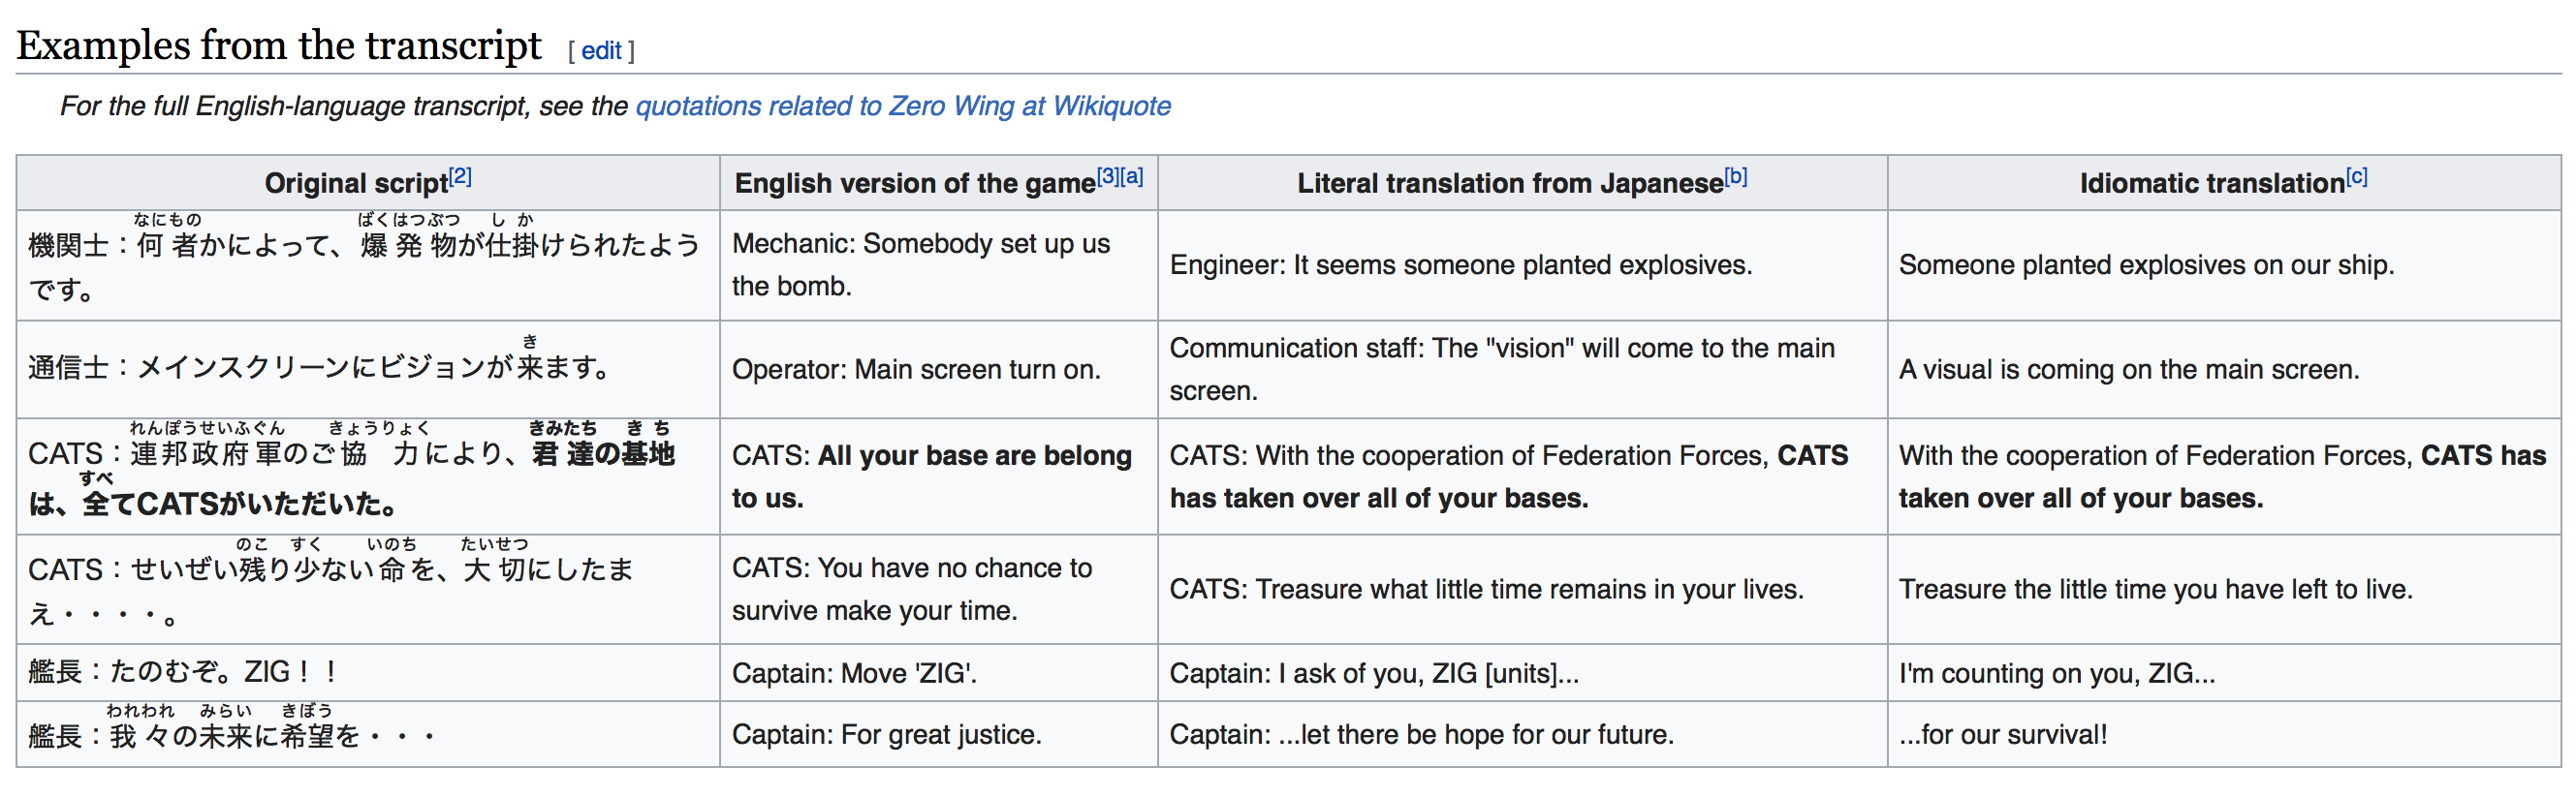Click the Literal translation from Japanese header
The width and height of the screenshot is (2576, 798).
(1509, 184)
